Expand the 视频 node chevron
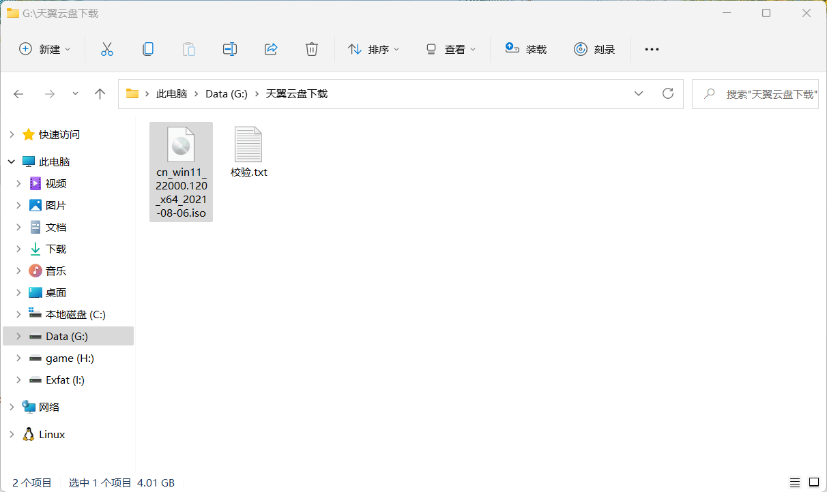Screen dimensions: 827x492 pos(19,184)
